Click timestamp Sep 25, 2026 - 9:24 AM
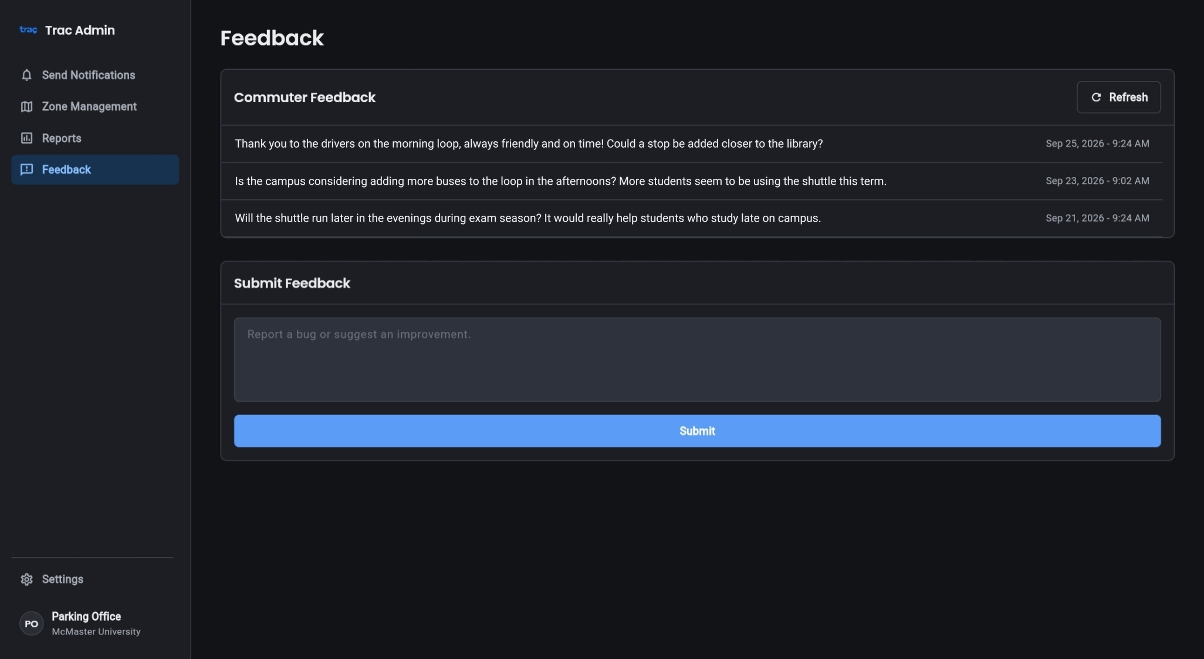1204x659 pixels. click(x=1097, y=144)
